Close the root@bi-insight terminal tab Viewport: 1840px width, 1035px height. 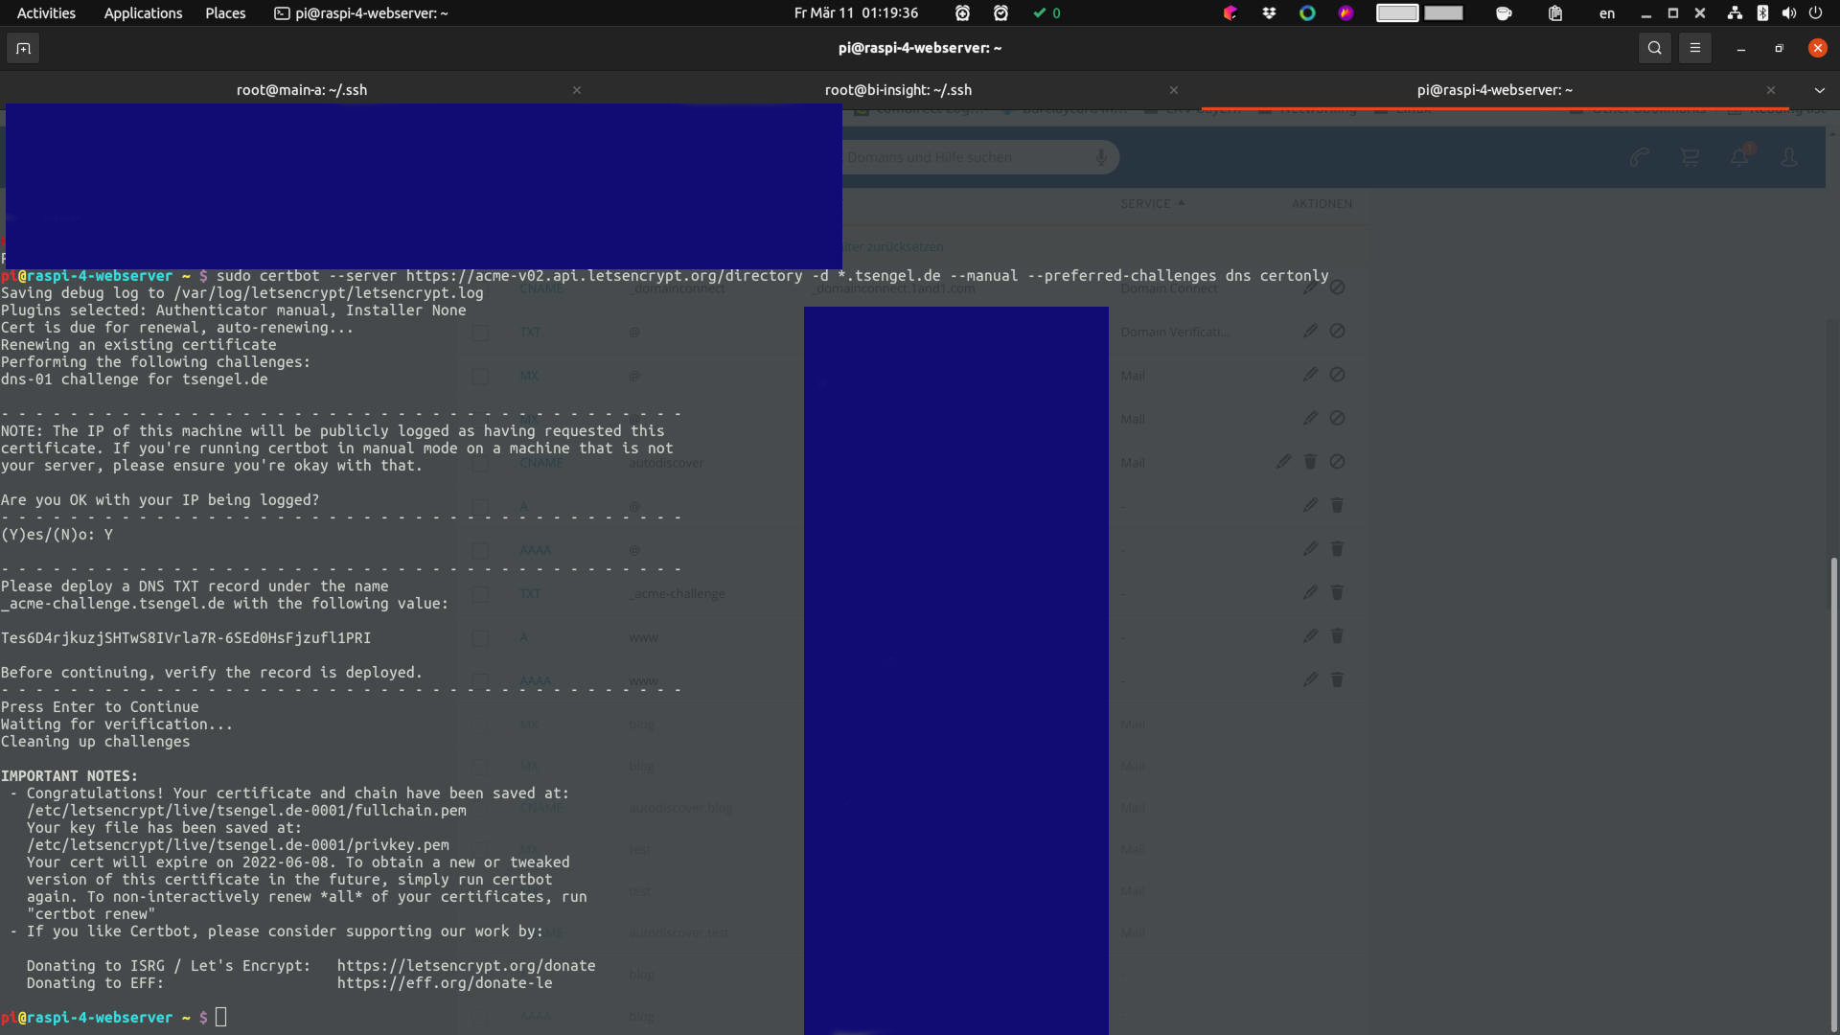pyautogui.click(x=1174, y=90)
